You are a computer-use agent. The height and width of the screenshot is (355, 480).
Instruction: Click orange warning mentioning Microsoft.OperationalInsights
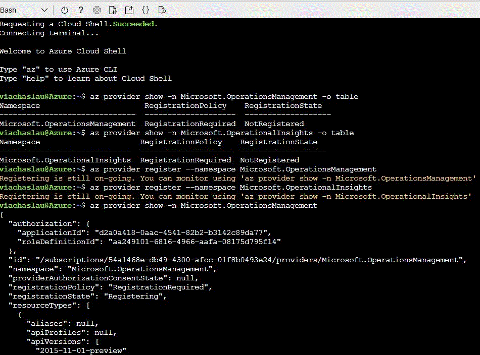tap(236, 197)
